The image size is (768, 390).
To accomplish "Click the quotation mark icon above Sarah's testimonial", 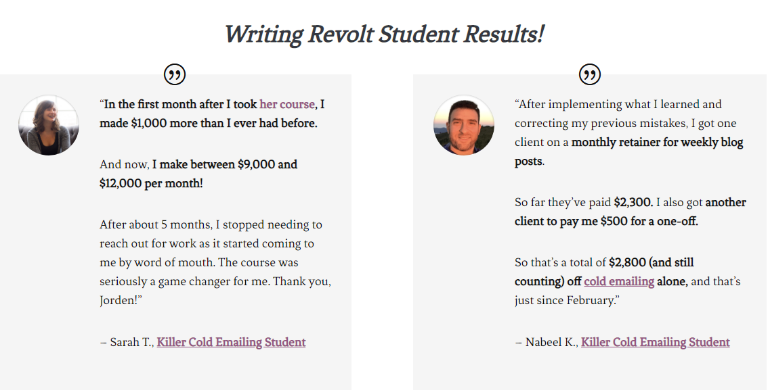I will pyautogui.click(x=174, y=74).
